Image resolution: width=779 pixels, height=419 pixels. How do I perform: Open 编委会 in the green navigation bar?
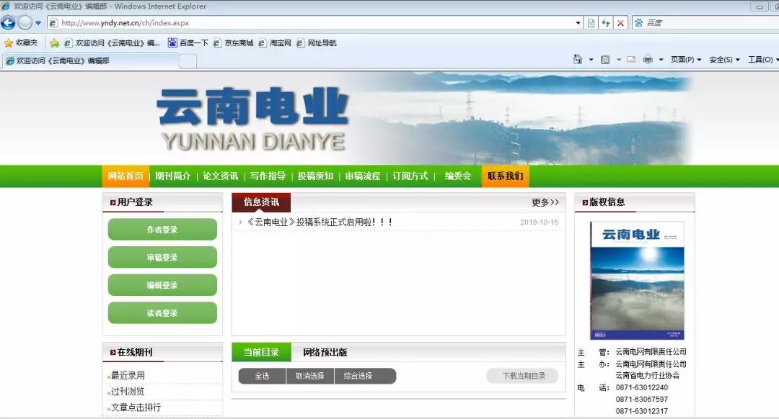tap(457, 176)
